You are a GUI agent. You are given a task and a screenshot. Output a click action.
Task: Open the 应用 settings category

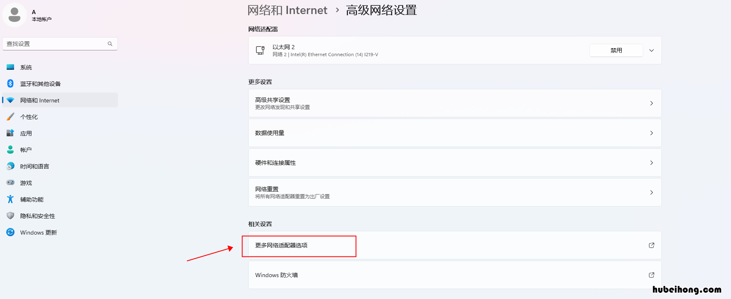(x=60, y=133)
